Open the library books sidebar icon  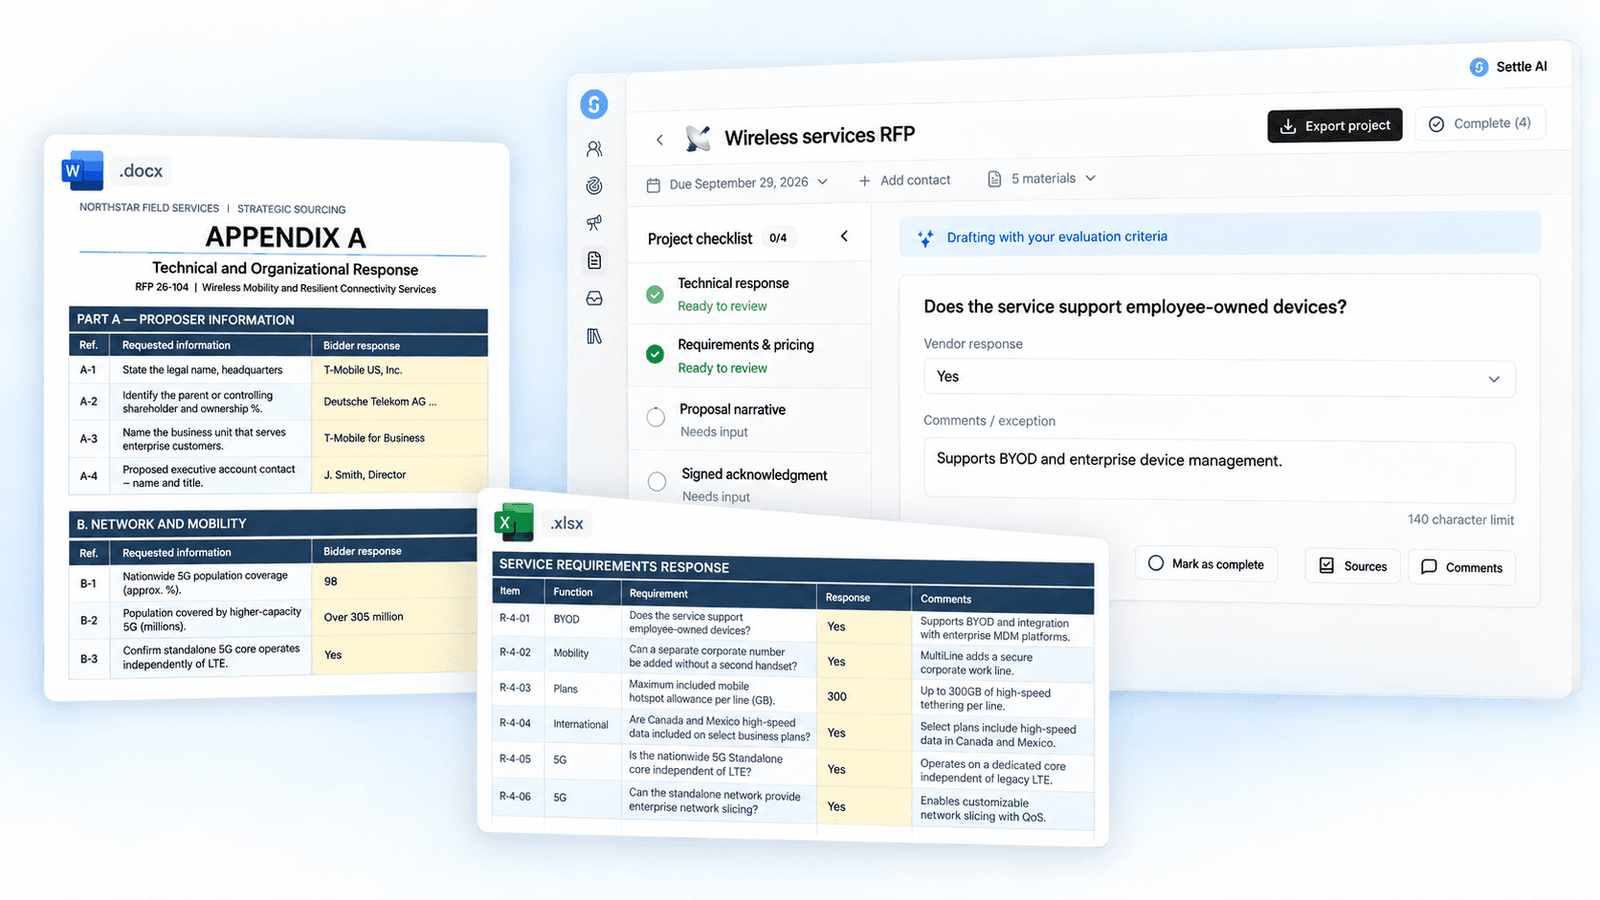click(x=594, y=336)
